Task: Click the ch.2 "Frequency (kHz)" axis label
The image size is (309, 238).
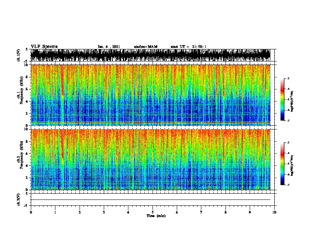Action: (21, 155)
